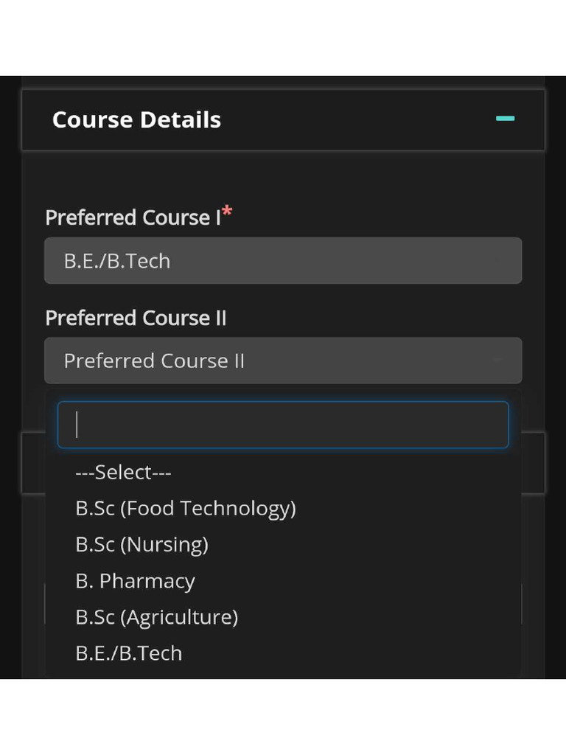
Task: Select B. Pharmacy as second course
Action: coord(135,581)
